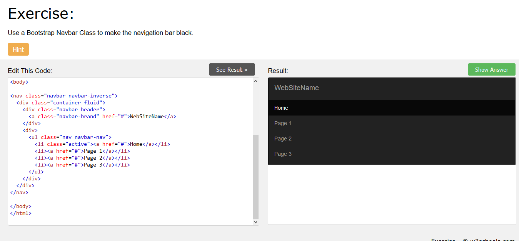Click the navbar-brand anchor line in code
Viewport: 519px width, 241px height.
click(102, 116)
